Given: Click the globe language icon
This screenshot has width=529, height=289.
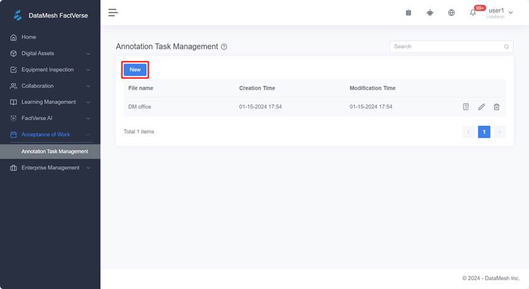Looking at the screenshot, I should 451,13.
